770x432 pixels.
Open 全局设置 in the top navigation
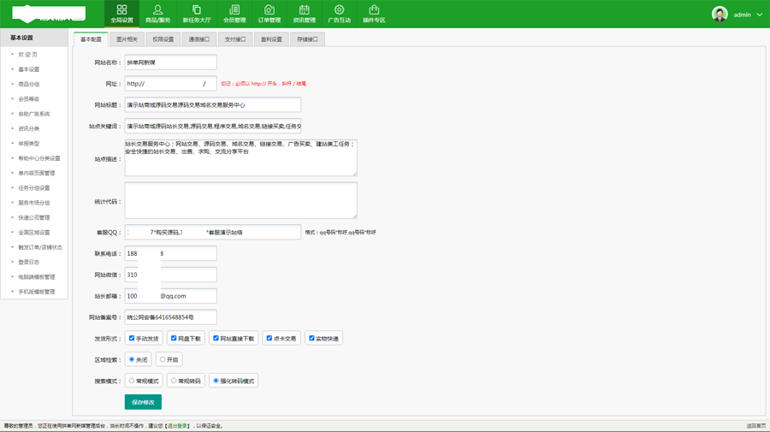[x=121, y=14]
